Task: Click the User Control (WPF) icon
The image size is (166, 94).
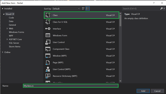Action: [x=48, y=69]
